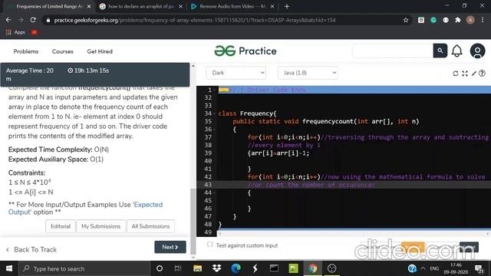The height and width of the screenshot is (276, 491).
Task: Open the Windows notification center icon
Action: pos(479,268)
